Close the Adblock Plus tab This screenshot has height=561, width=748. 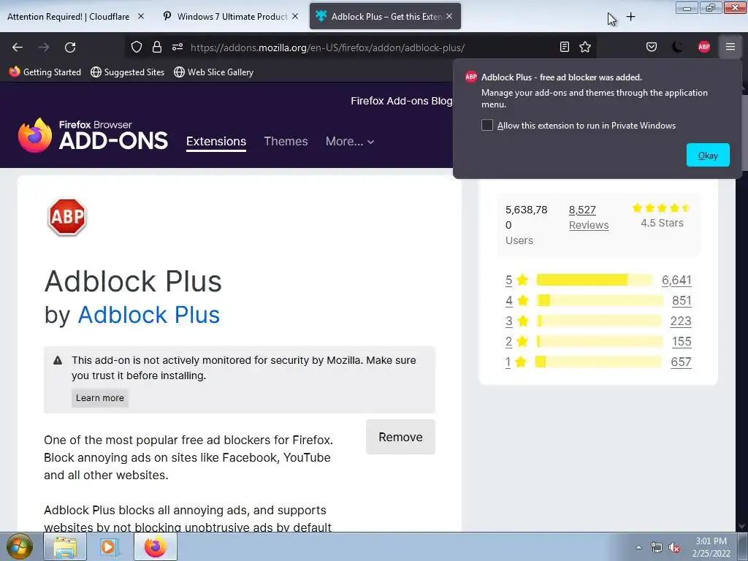pos(449,16)
